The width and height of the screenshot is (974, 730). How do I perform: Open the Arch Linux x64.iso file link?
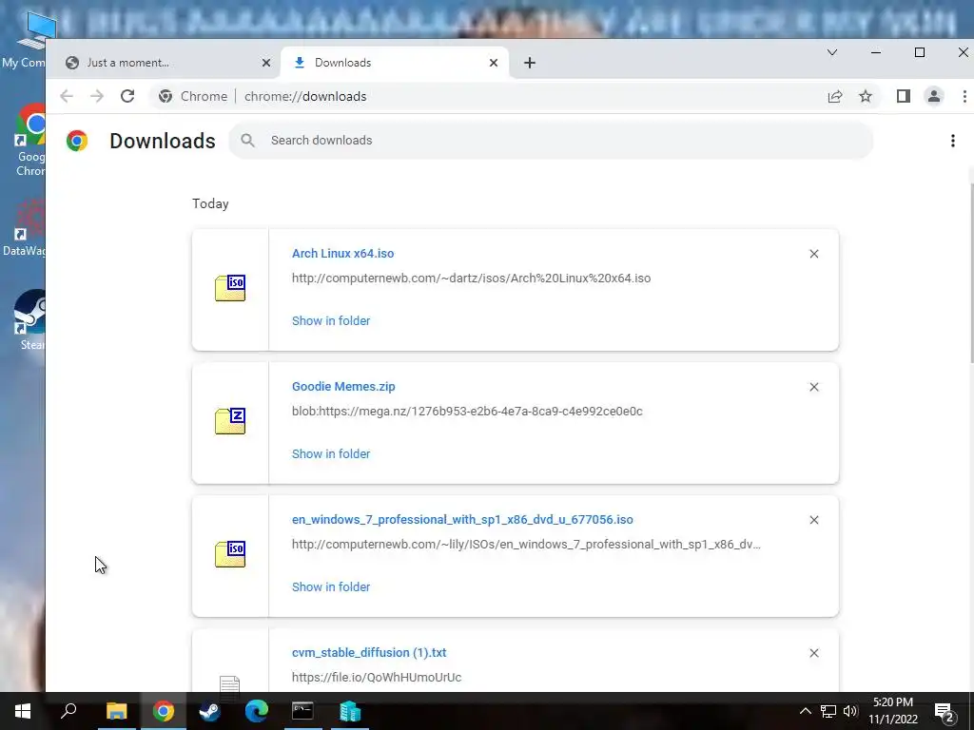[x=342, y=253]
